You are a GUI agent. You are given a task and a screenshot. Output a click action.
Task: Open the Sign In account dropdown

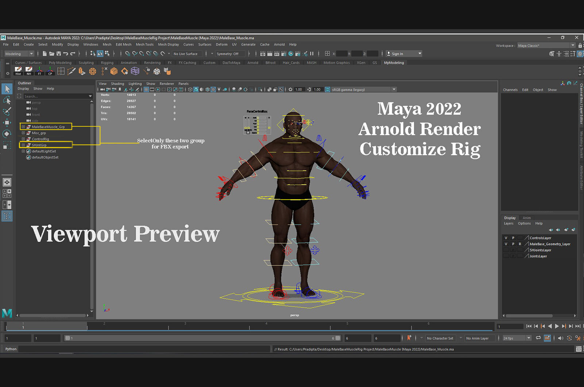[404, 54]
